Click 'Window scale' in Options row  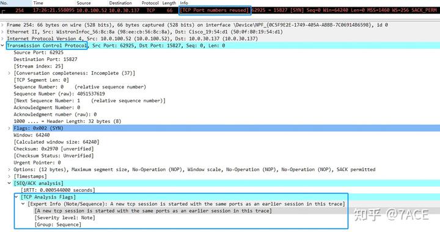point(204,170)
